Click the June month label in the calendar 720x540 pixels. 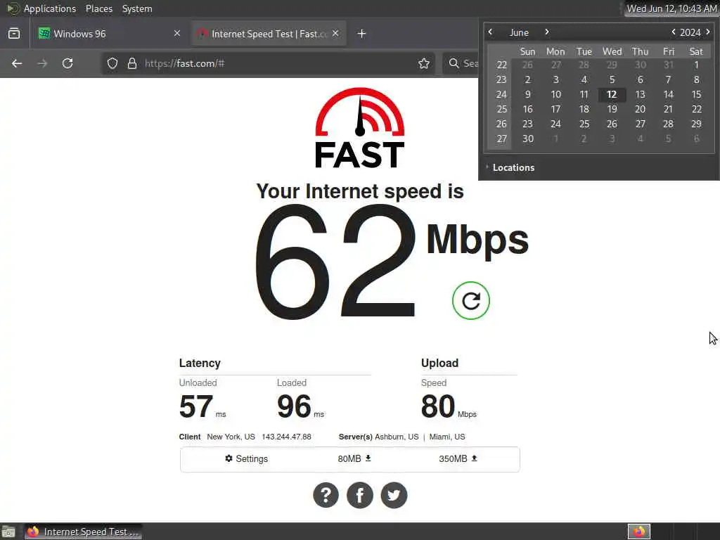[x=519, y=32]
